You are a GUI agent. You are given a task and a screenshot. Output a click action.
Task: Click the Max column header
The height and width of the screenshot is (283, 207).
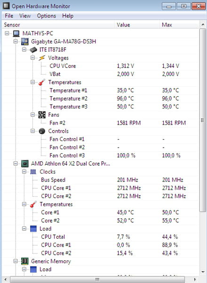click(179, 25)
